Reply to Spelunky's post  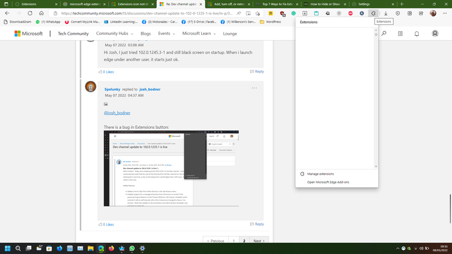[x=257, y=224]
